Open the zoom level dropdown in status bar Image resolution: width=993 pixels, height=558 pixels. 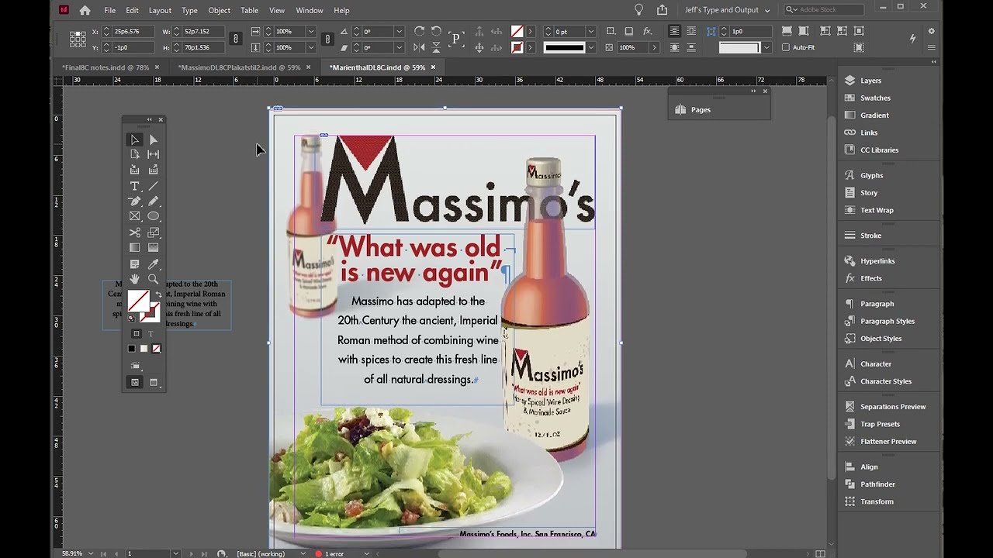92,553
